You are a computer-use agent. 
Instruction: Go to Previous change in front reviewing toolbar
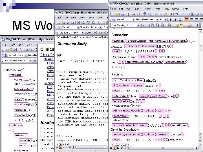coord(152,25)
